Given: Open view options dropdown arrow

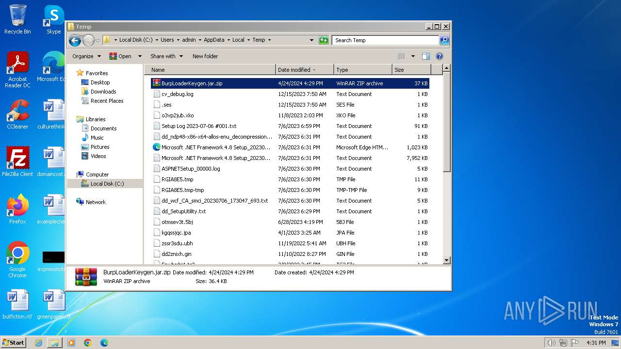Looking at the screenshot, I should coord(413,56).
